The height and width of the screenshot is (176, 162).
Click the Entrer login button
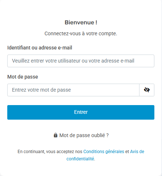click(81, 112)
